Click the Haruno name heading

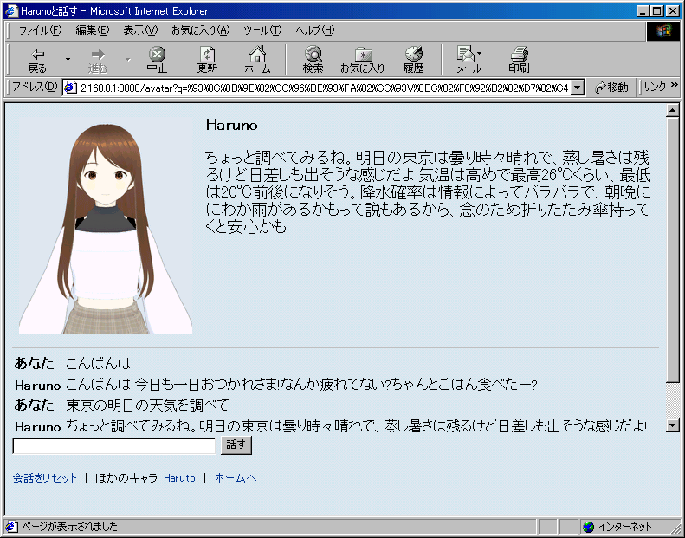pyautogui.click(x=231, y=125)
